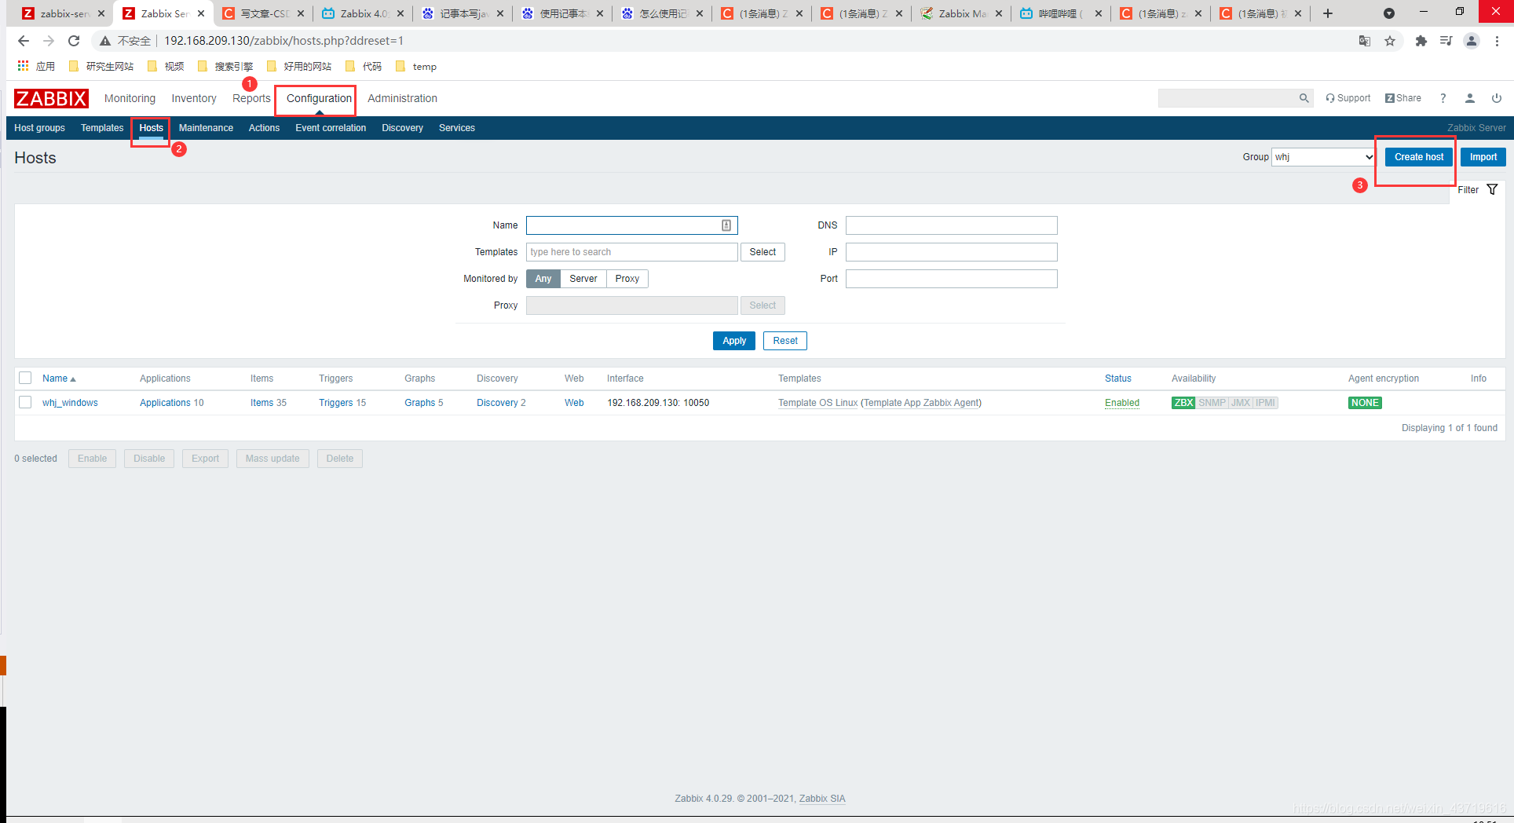Screen dimensions: 1514x823
Task: Click the autofill icon in Name field
Action: (726, 225)
